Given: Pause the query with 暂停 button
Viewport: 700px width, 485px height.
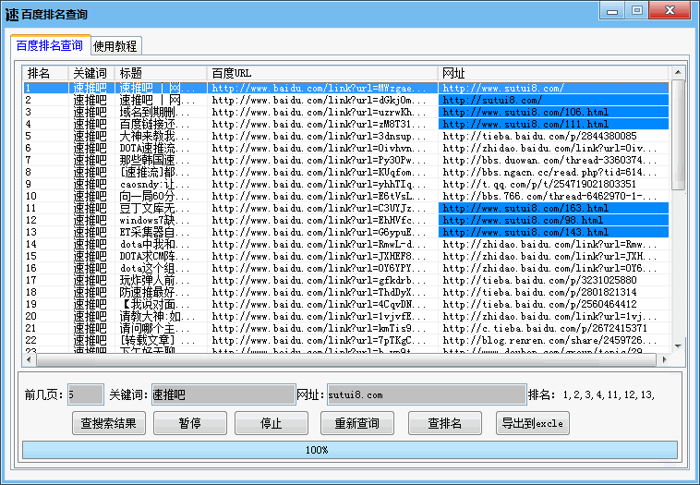Looking at the screenshot, I should (189, 423).
